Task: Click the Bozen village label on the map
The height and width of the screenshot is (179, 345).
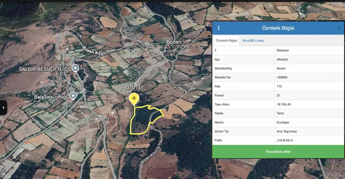Action: pyautogui.click(x=174, y=42)
